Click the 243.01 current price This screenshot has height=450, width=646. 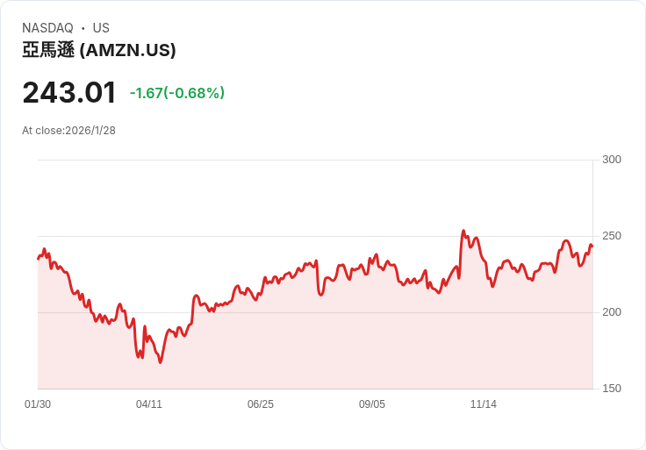(x=69, y=92)
